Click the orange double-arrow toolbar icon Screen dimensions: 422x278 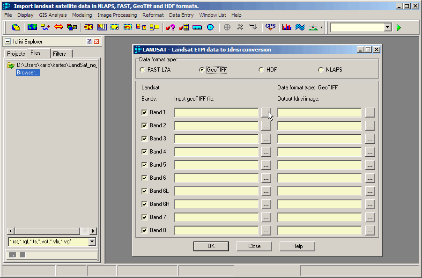pyautogui.click(x=59, y=27)
